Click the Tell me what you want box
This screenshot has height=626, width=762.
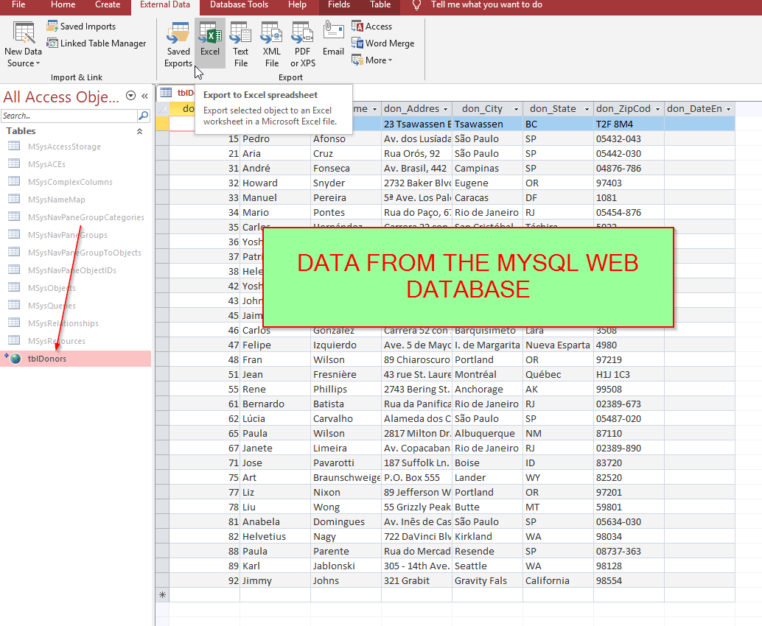[x=486, y=5]
